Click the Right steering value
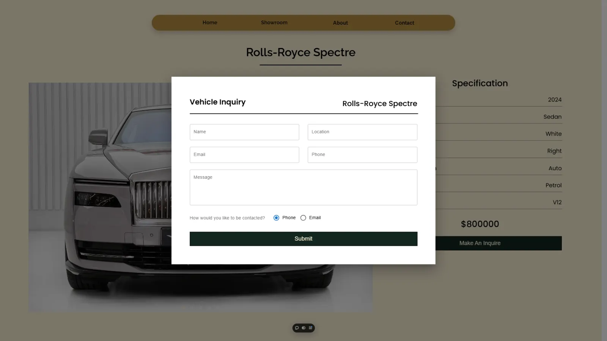Viewport: 607px width, 341px height. (554, 151)
